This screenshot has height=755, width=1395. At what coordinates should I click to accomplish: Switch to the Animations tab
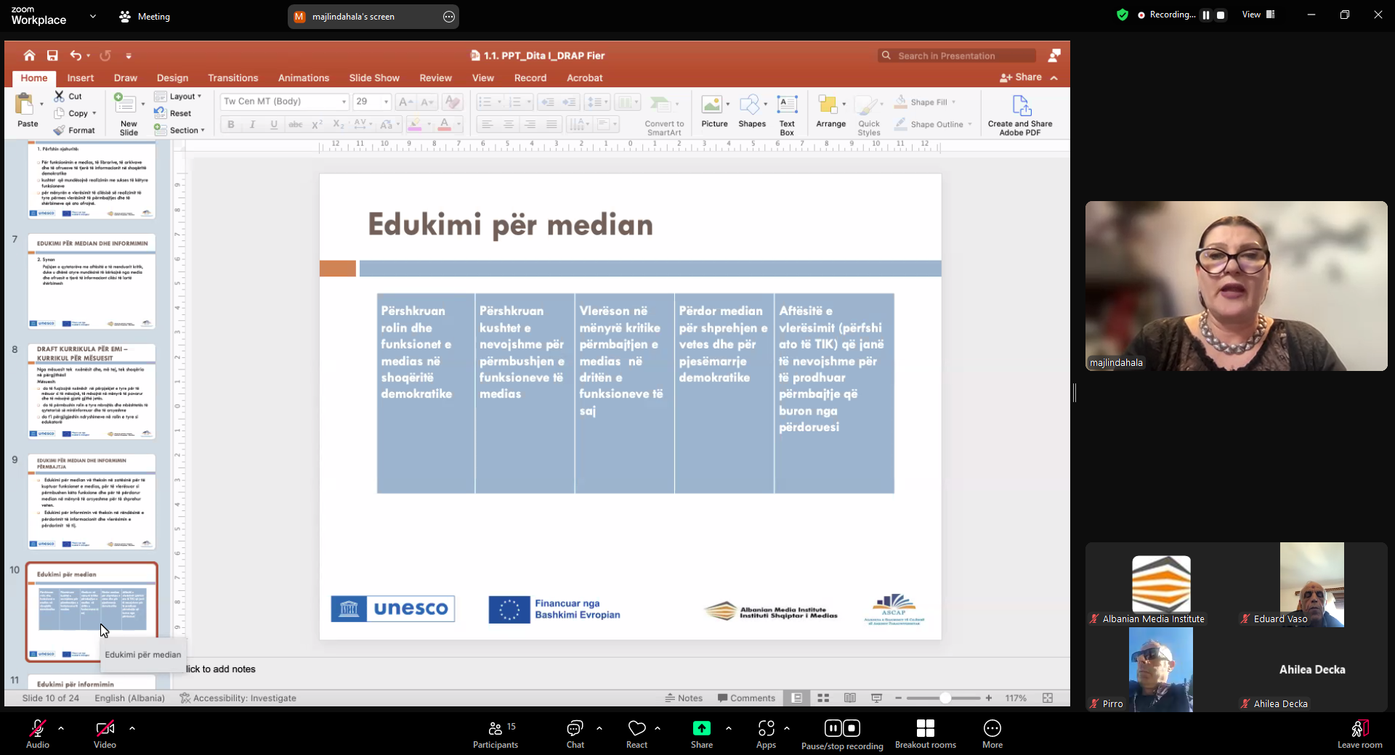pyautogui.click(x=304, y=78)
